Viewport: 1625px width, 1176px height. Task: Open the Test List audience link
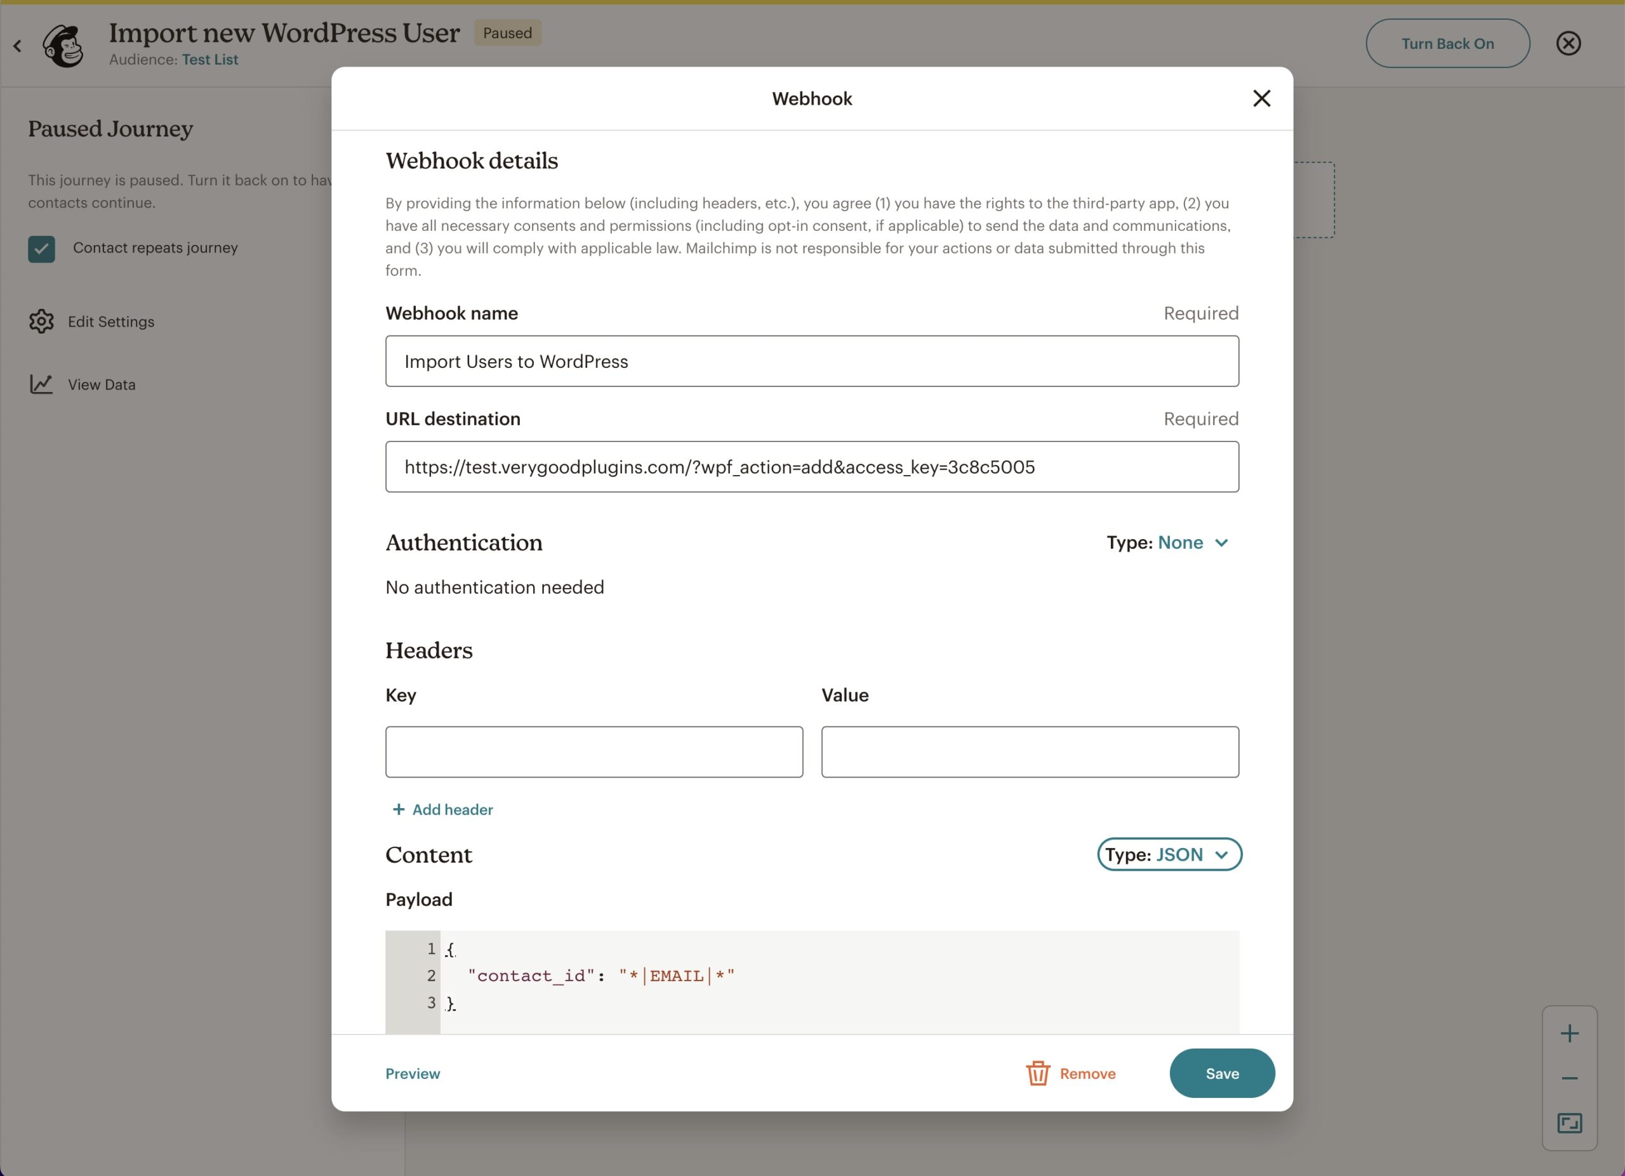click(x=210, y=60)
